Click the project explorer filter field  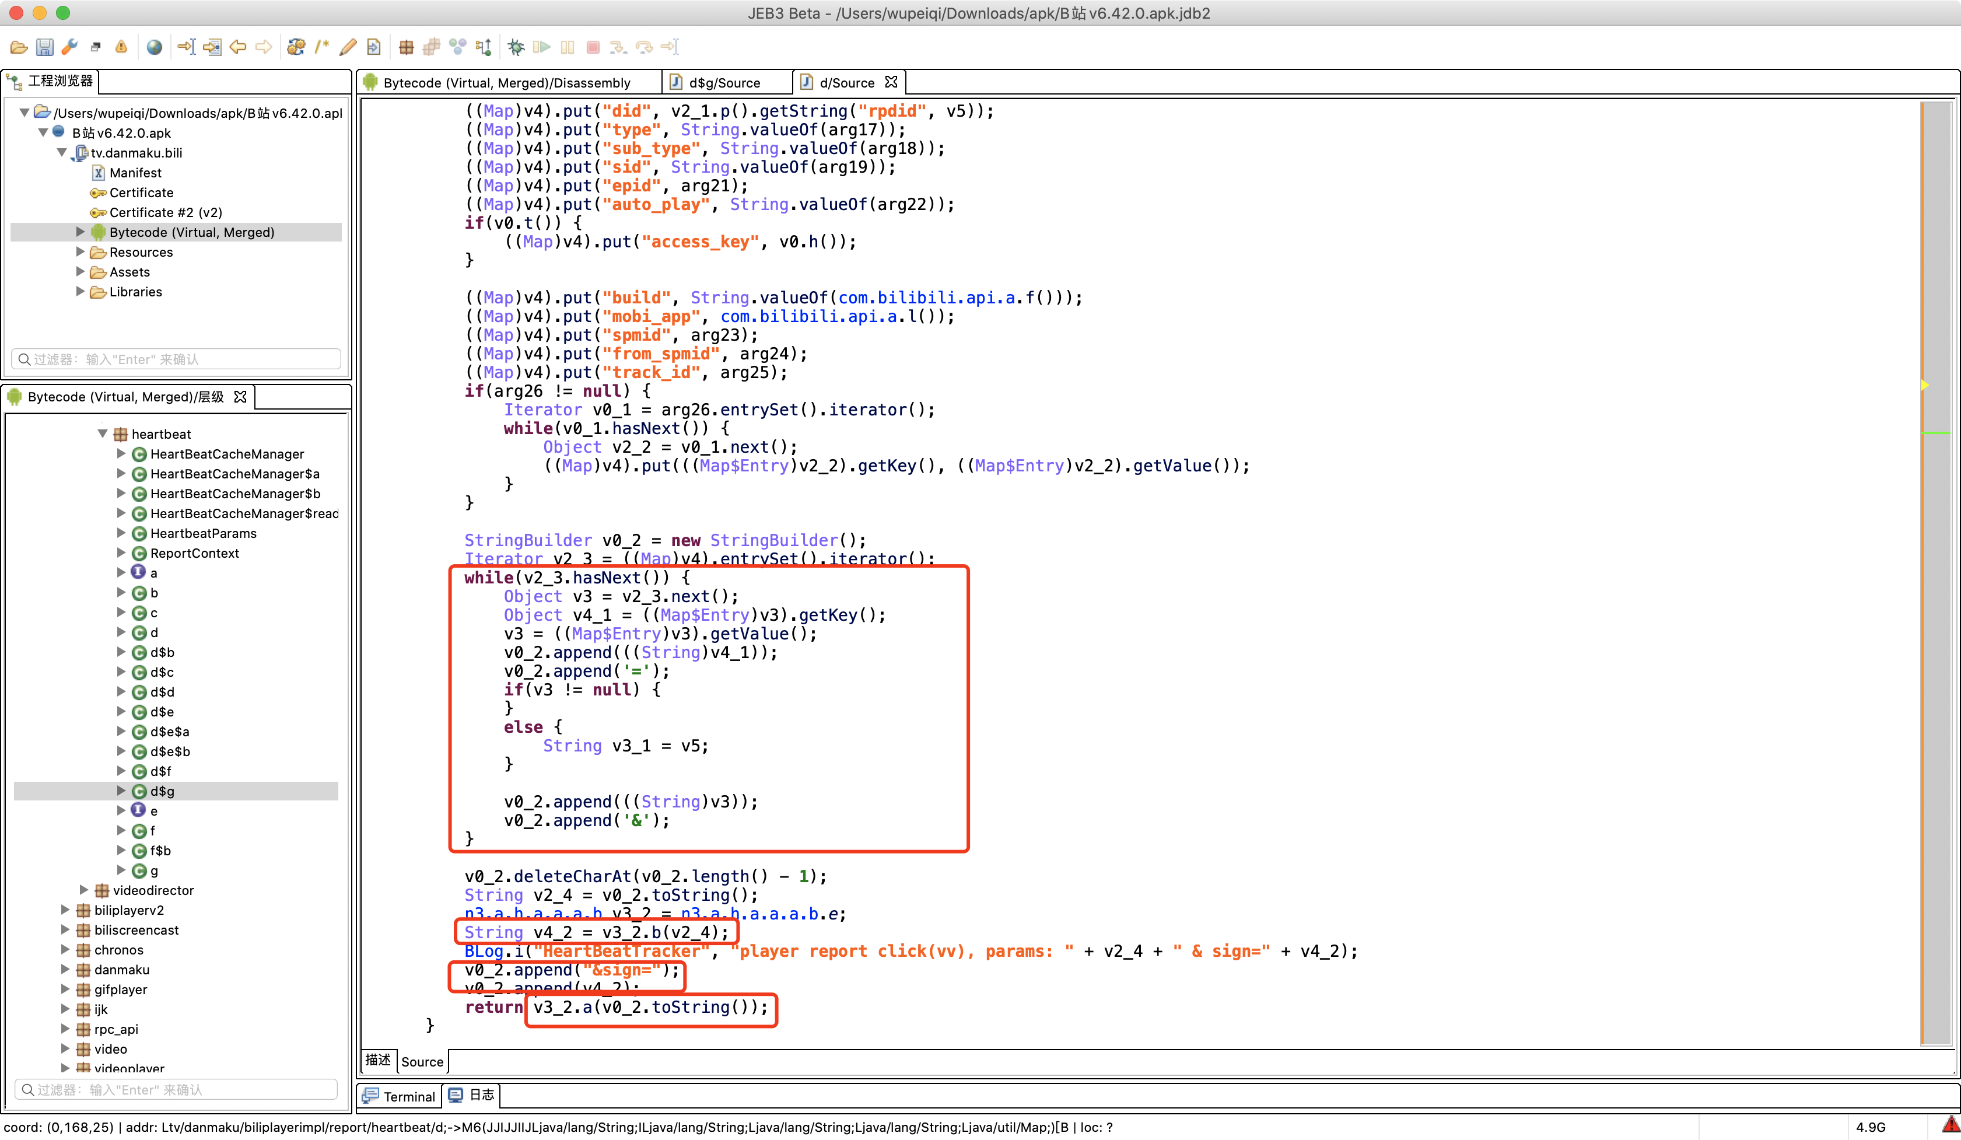[176, 359]
